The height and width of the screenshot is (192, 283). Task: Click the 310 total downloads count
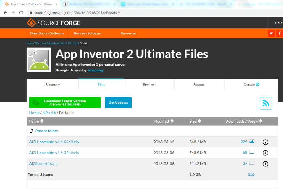tap(251, 175)
